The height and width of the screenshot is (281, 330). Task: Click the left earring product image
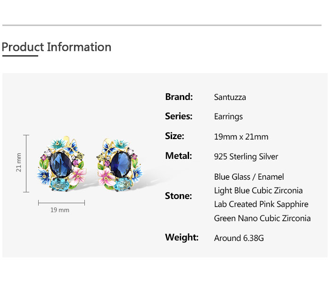[62, 164]
